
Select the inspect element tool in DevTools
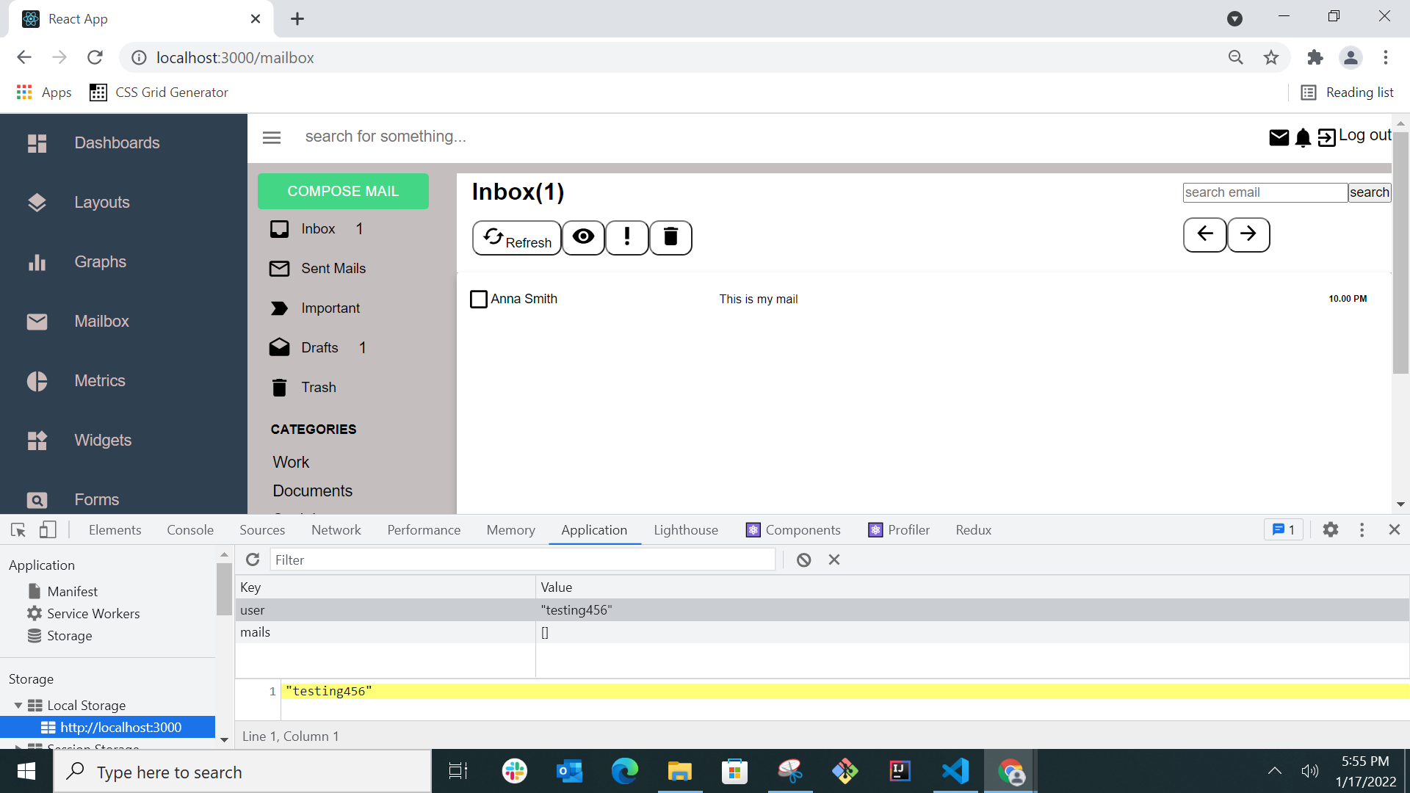coord(18,529)
